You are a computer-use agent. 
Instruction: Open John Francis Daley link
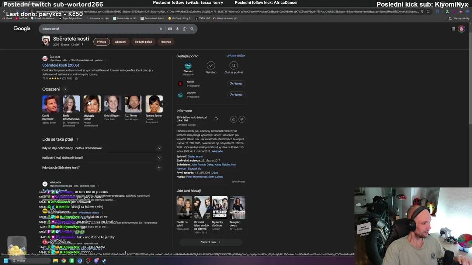[202, 165]
